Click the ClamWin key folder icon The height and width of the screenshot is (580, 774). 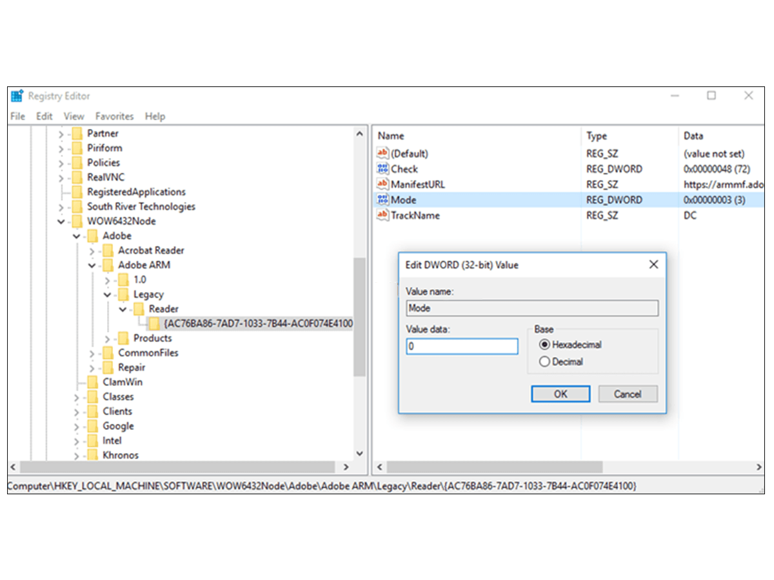[91, 382]
